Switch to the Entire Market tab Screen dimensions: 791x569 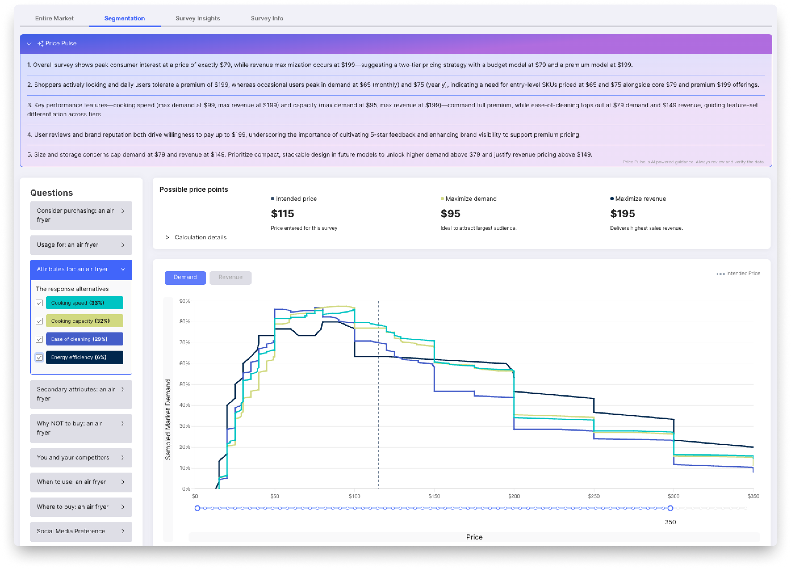(x=54, y=18)
